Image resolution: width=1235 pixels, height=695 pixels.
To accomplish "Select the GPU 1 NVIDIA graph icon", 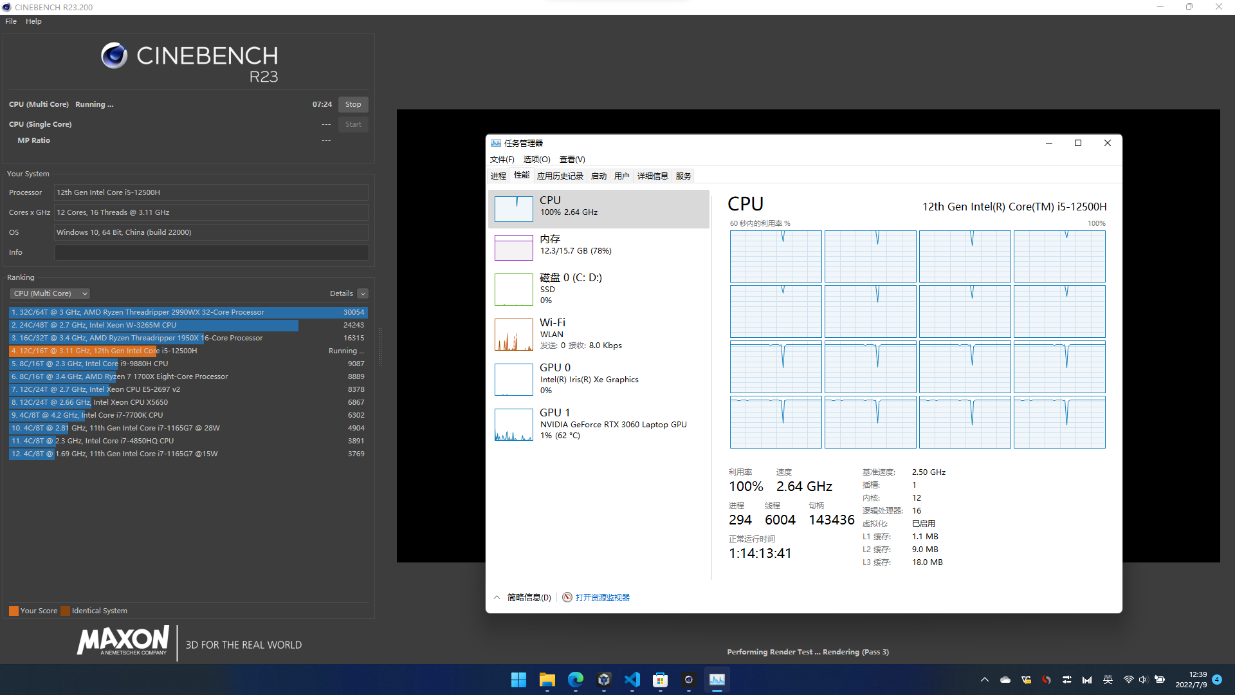I will click(513, 424).
